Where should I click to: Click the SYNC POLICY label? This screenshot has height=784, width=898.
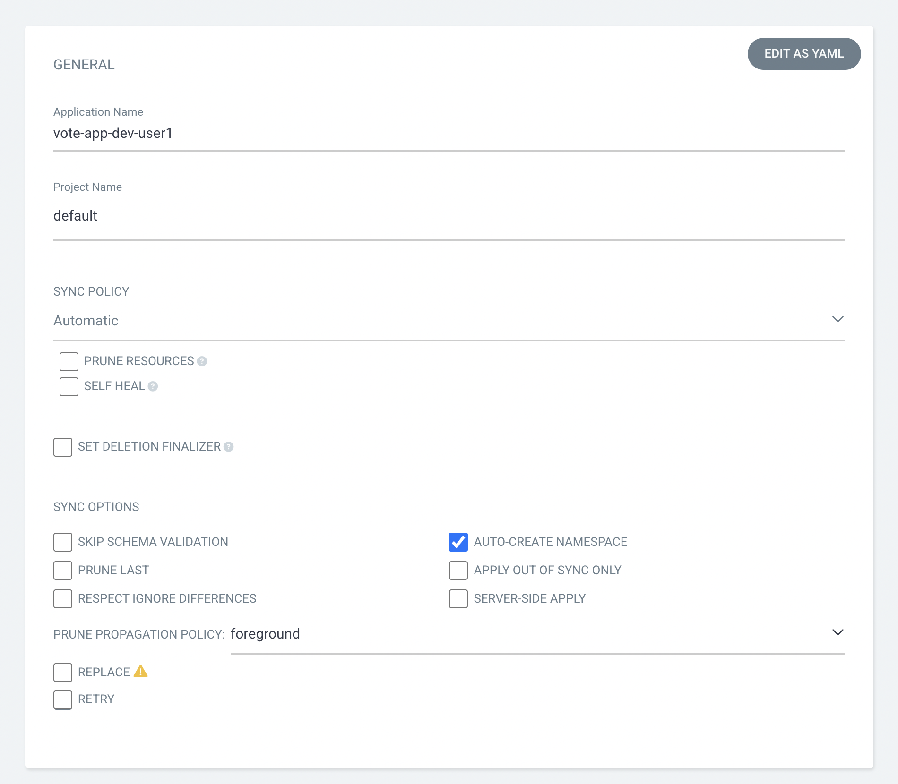pyautogui.click(x=91, y=291)
